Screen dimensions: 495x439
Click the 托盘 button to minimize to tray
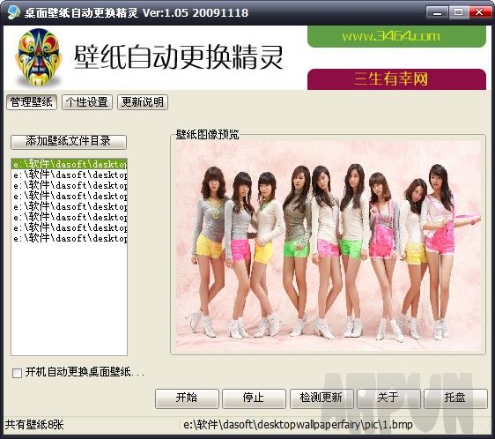(455, 398)
